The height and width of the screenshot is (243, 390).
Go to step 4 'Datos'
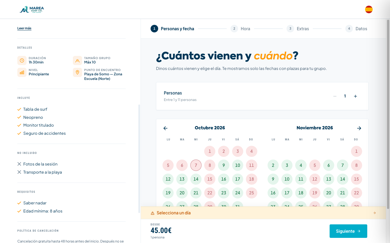coord(356,29)
